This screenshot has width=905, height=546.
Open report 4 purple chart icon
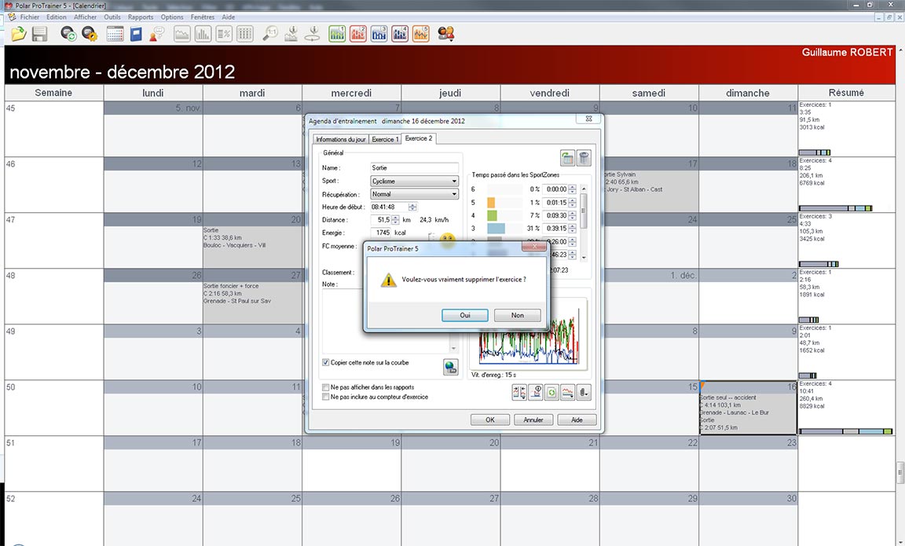(x=400, y=34)
